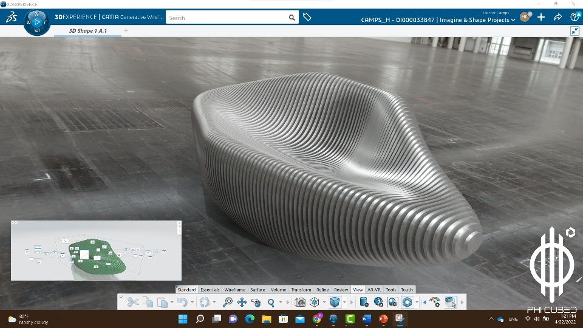Viewport: 583px width, 328px height.
Task: Open Word from the taskbar
Action: tap(367, 319)
